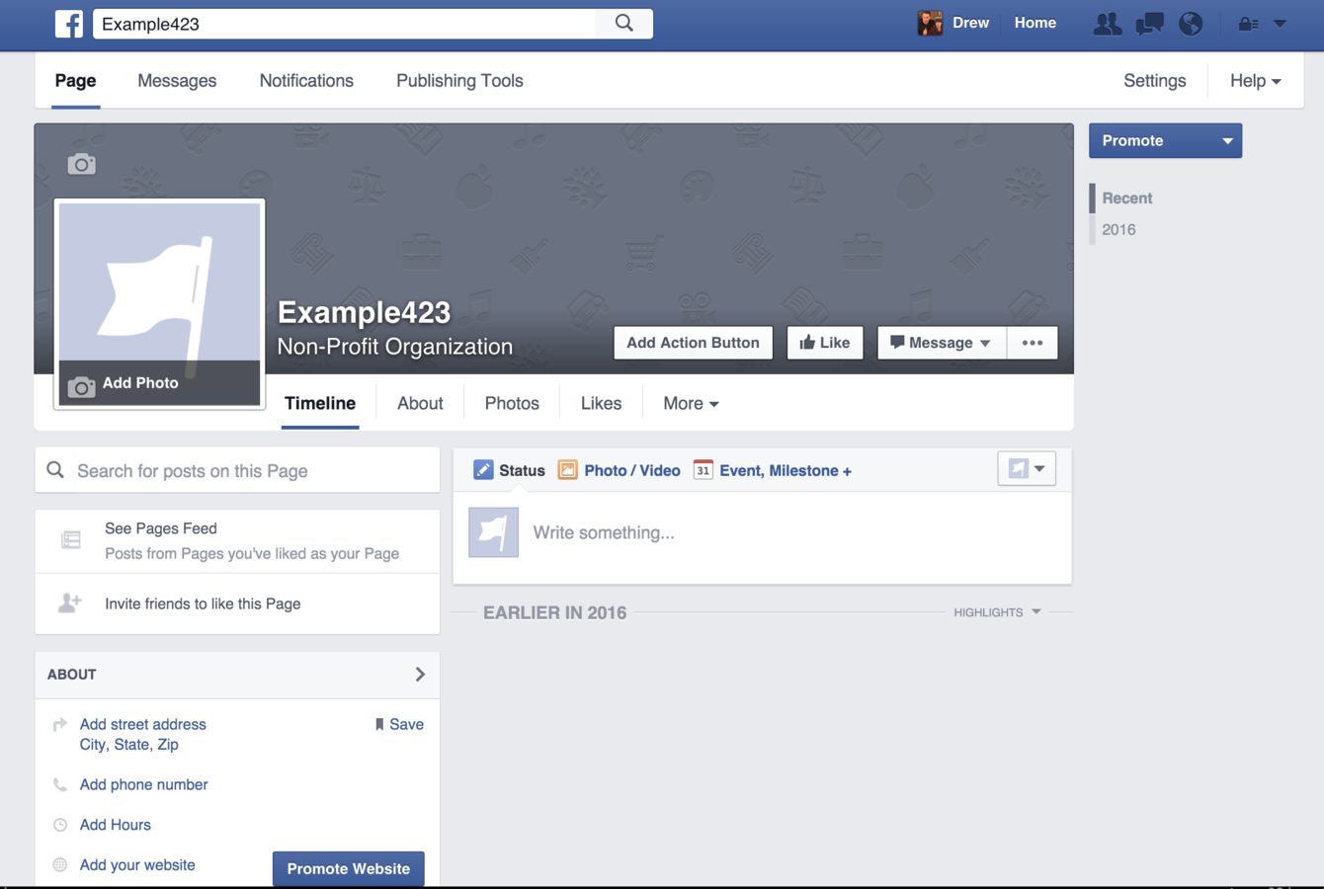
Task: Click Invite friends to like this Page
Action: tap(203, 604)
